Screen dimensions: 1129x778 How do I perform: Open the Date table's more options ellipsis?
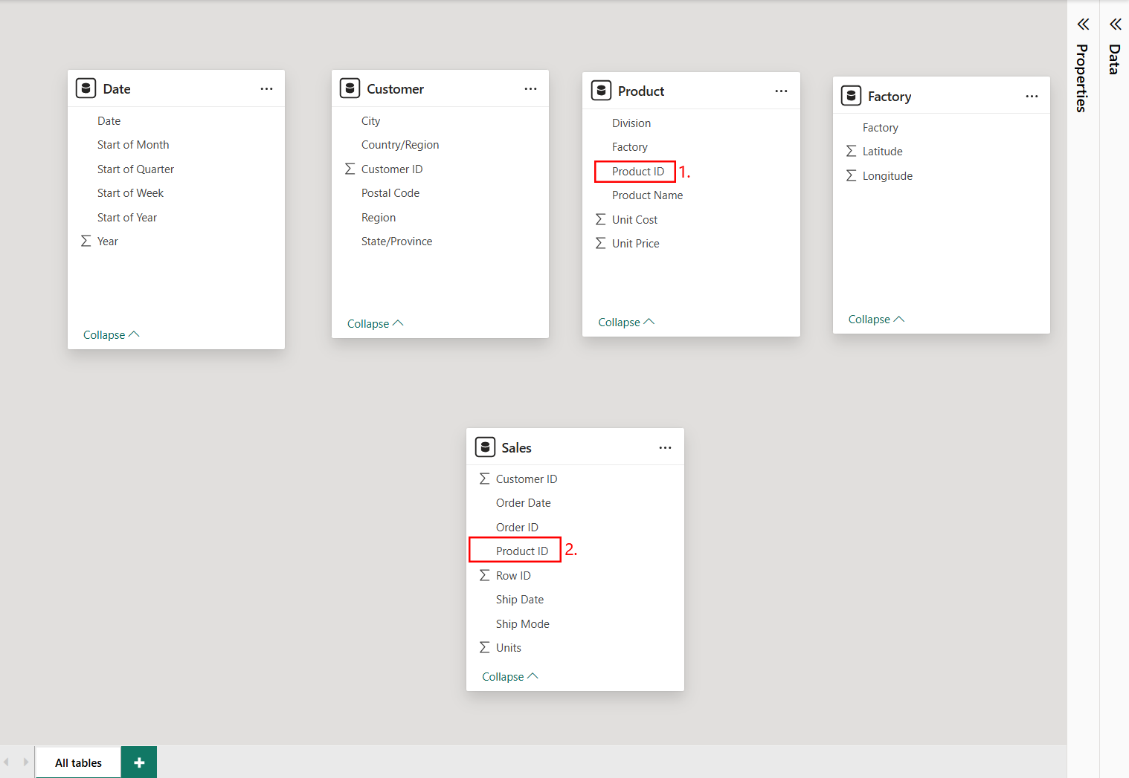click(x=266, y=89)
